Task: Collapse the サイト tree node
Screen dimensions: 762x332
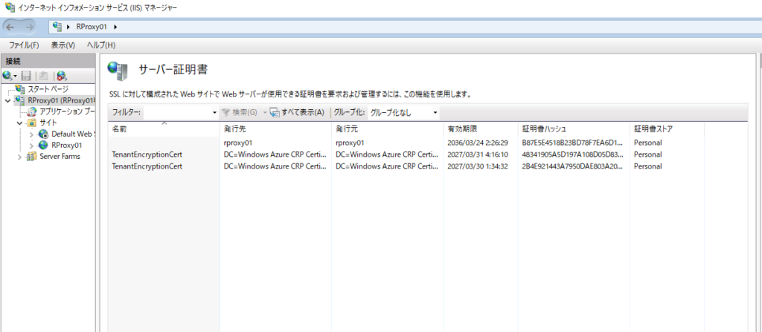Action: pos(19,123)
